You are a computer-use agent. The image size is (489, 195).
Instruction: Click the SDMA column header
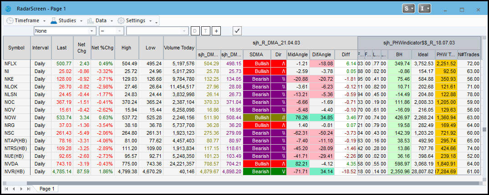(x=257, y=54)
